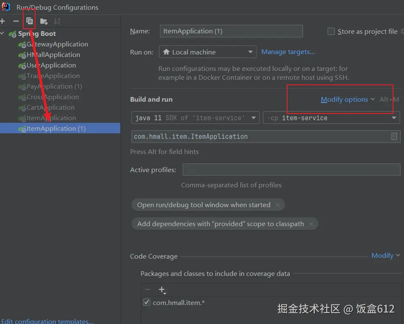This screenshot has width=404, height=324.
Task: Select ItemApplication configuration above the copy
Action: click(51, 118)
